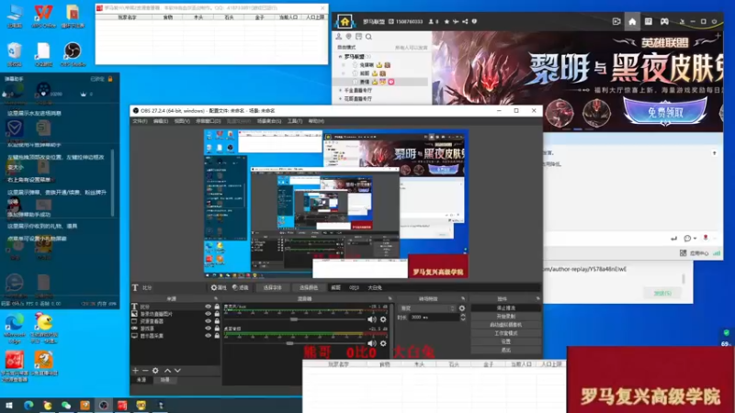Increase transition duration with stepper arrows

[x=463, y=316]
